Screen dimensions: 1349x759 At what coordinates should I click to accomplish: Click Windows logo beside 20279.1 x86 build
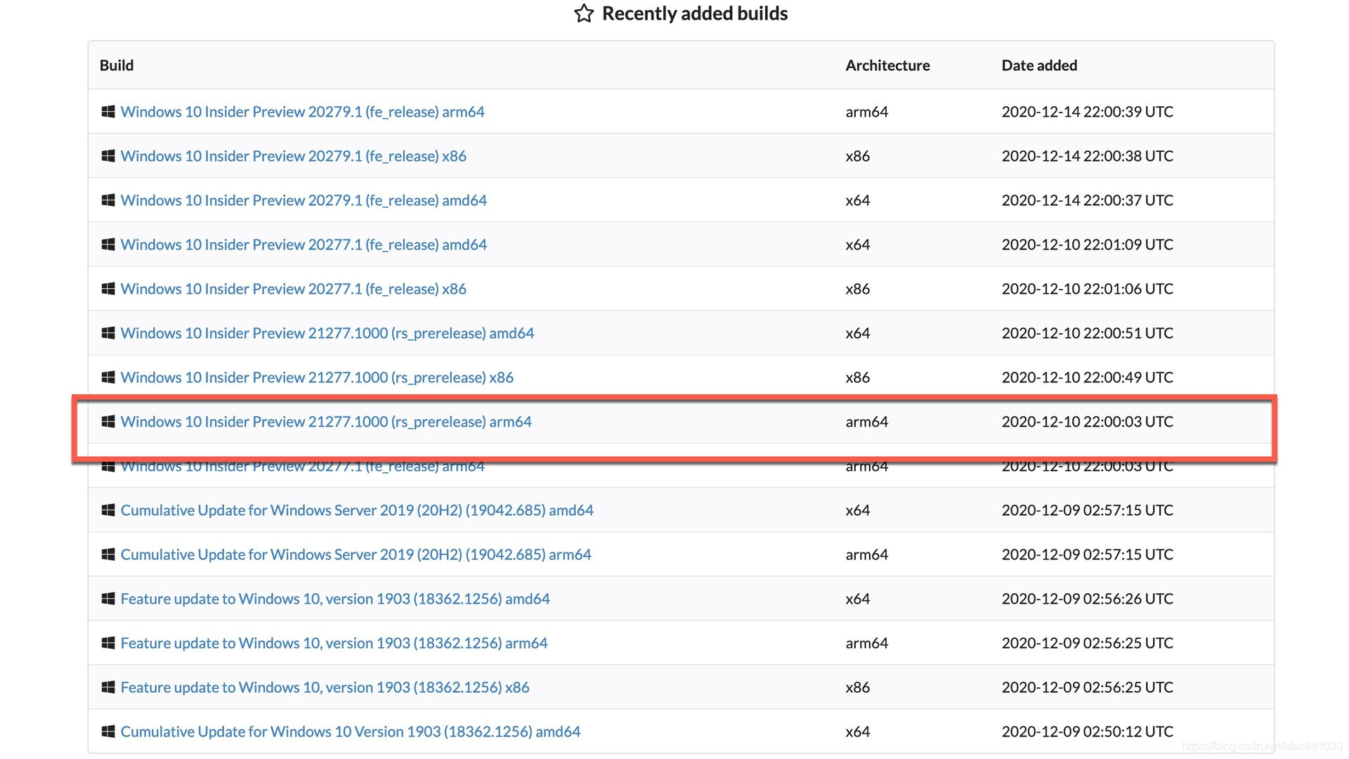coord(108,156)
